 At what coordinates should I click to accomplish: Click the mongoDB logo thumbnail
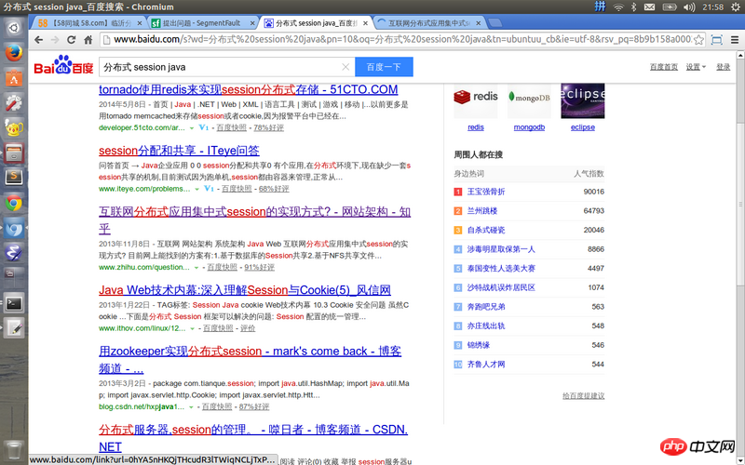[529, 100]
